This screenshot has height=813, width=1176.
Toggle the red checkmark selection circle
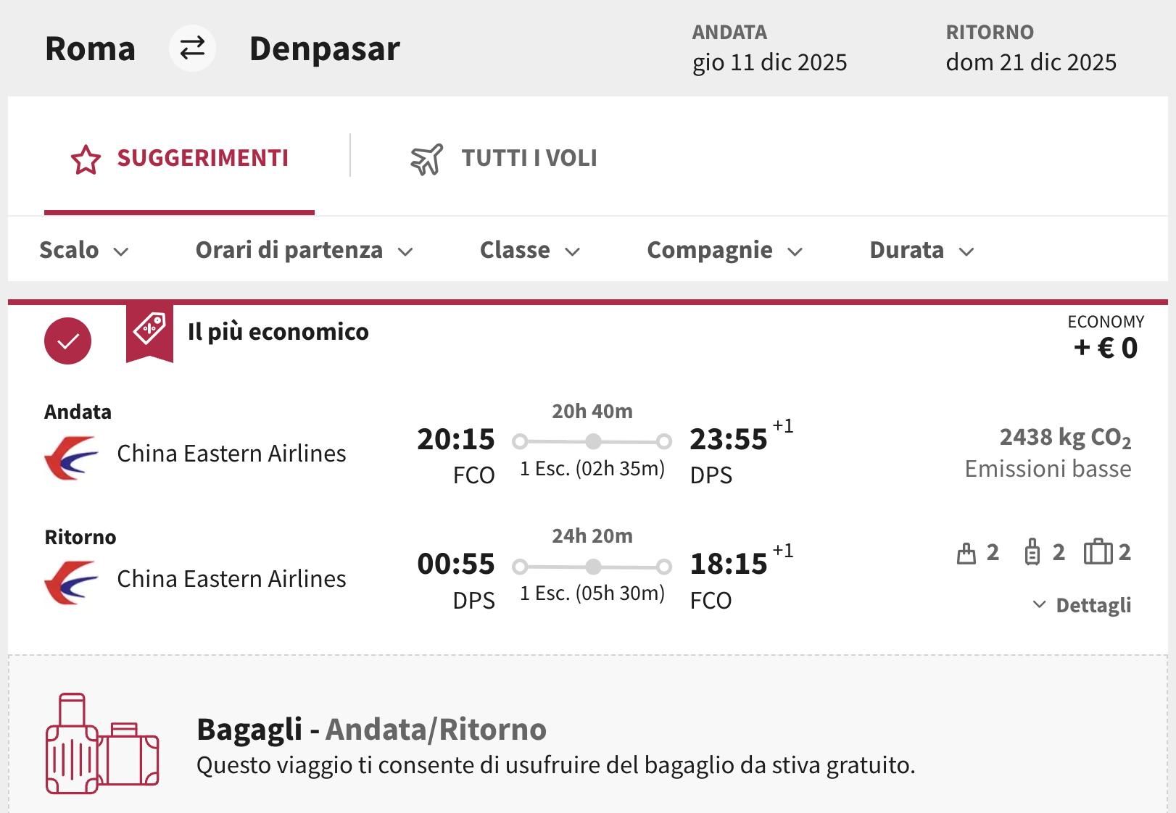pos(67,340)
